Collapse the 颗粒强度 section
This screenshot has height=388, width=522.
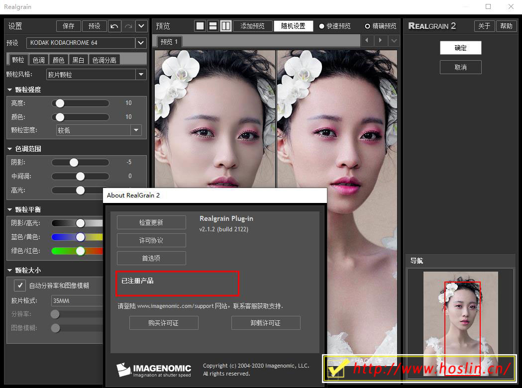[x=9, y=90]
